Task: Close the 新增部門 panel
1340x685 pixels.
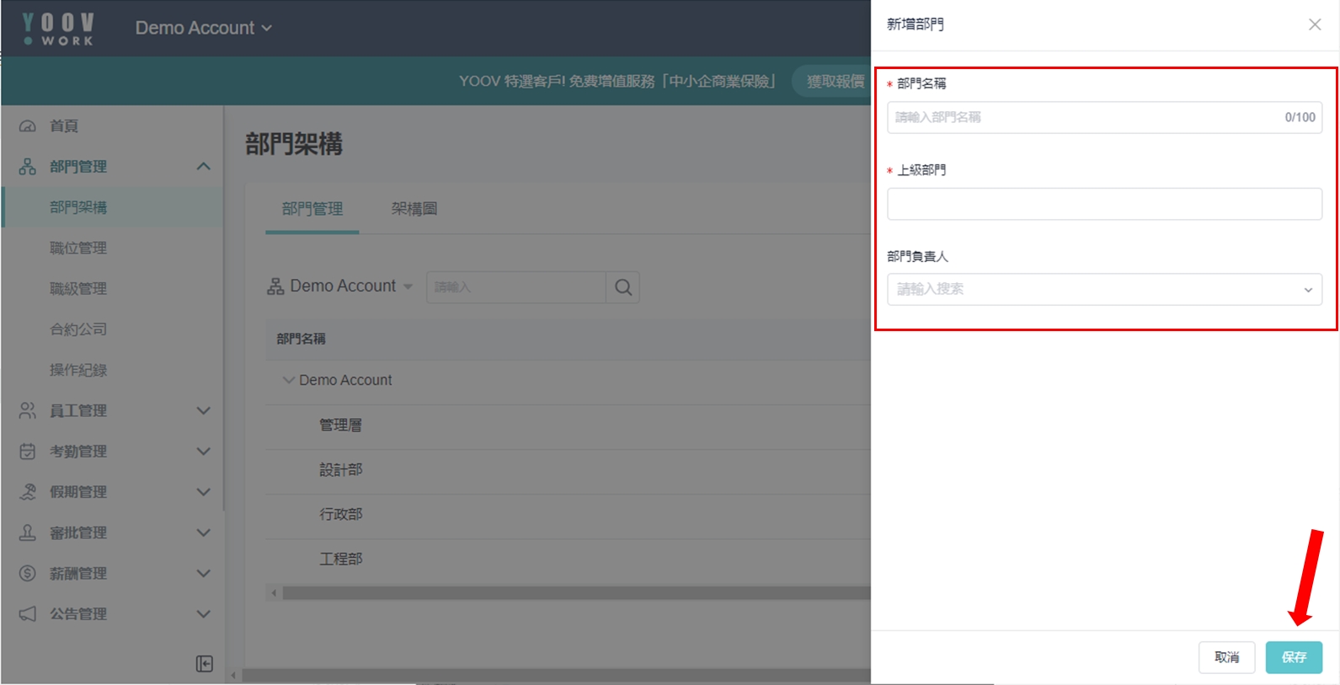Action: 1314,24
